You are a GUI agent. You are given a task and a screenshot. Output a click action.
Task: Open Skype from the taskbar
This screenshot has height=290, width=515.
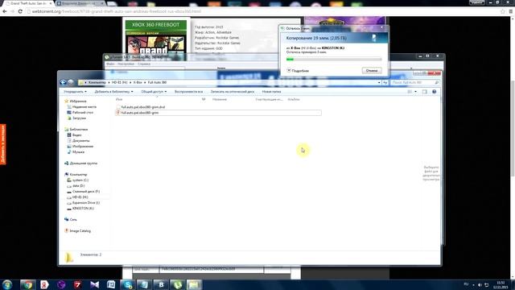point(127,284)
